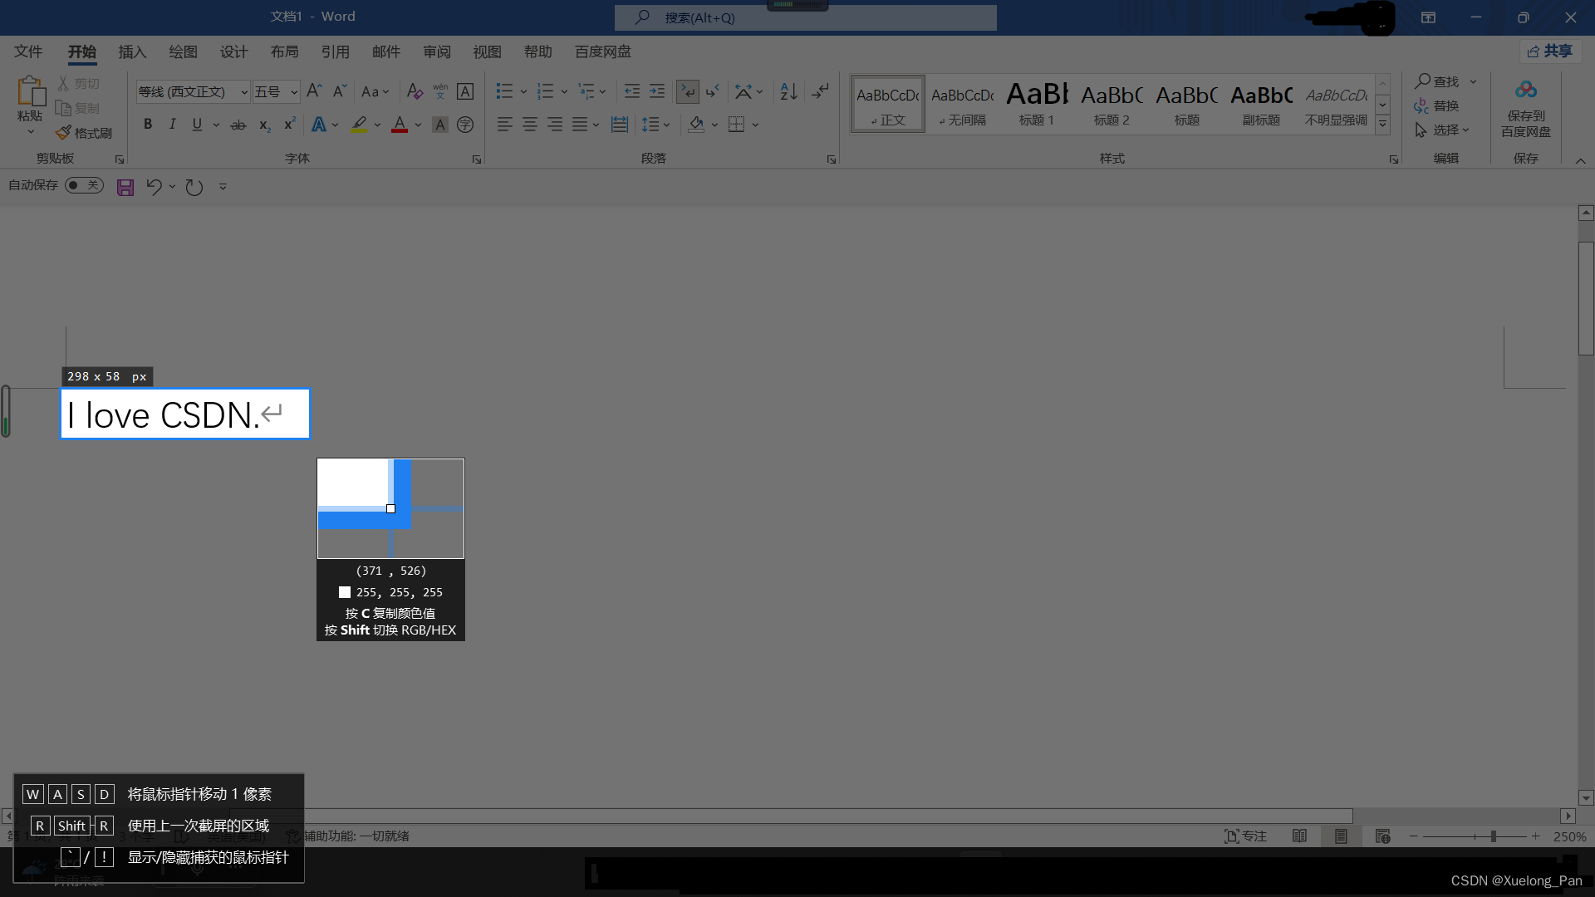This screenshot has width=1595, height=897.
Task: Open the 文件 menu
Action: [28, 51]
